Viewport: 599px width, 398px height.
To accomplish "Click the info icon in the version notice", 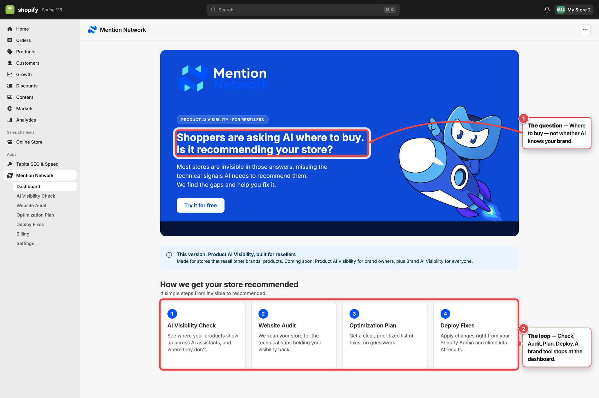I will coord(169,255).
